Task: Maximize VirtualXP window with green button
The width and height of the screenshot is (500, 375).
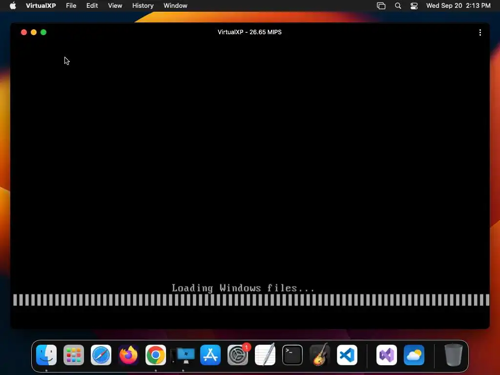Action: pos(43,32)
